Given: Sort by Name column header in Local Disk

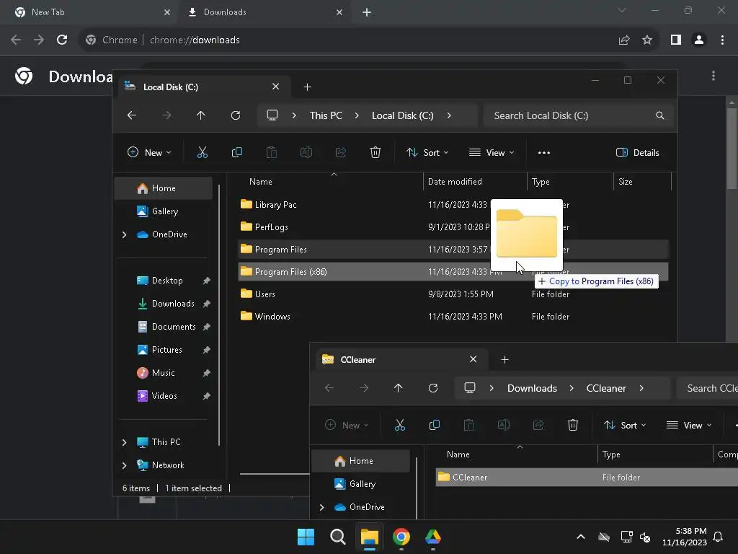Looking at the screenshot, I should pyautogui.click(x=261, y=182).
